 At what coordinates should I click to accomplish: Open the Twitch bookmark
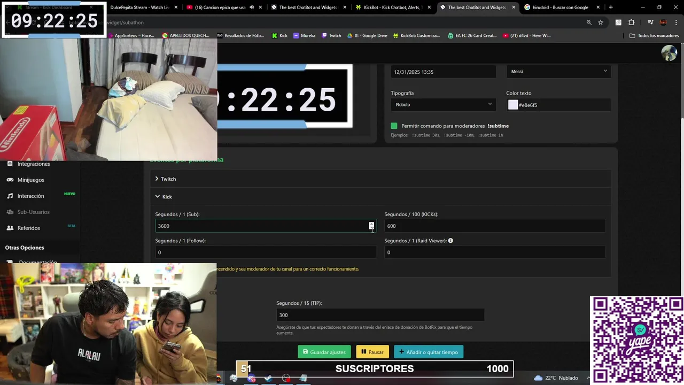point(331,35)
